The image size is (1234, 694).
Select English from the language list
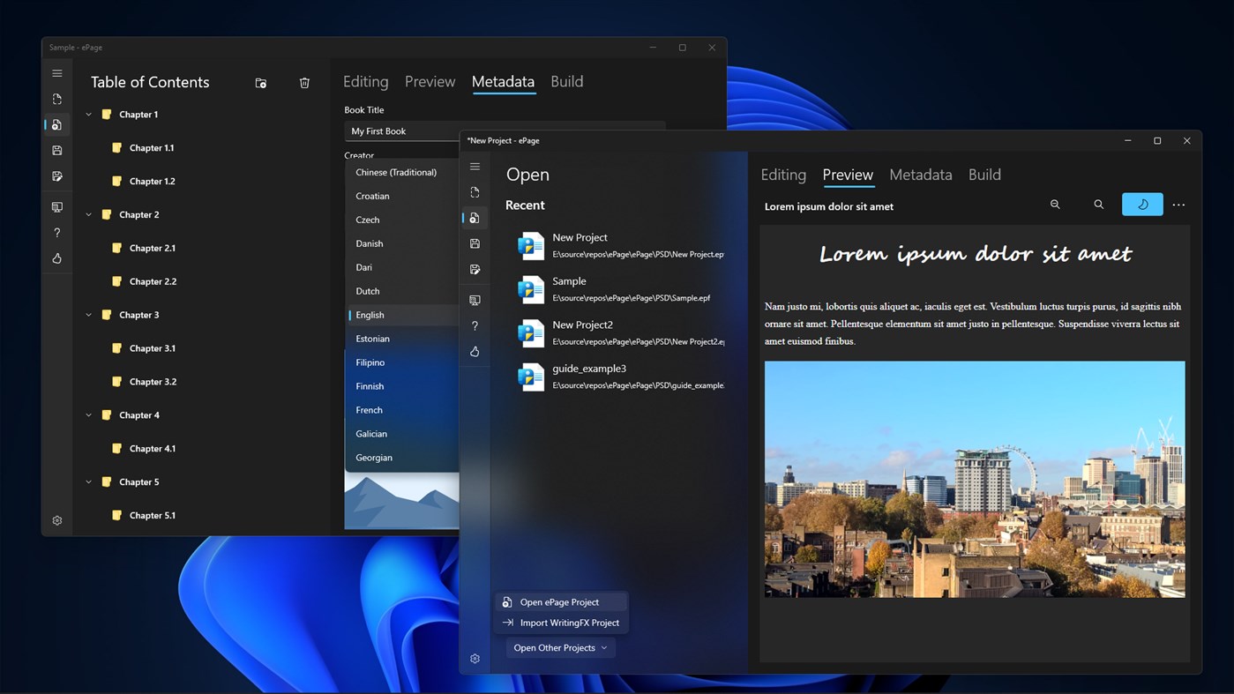[x=370, y=315]
